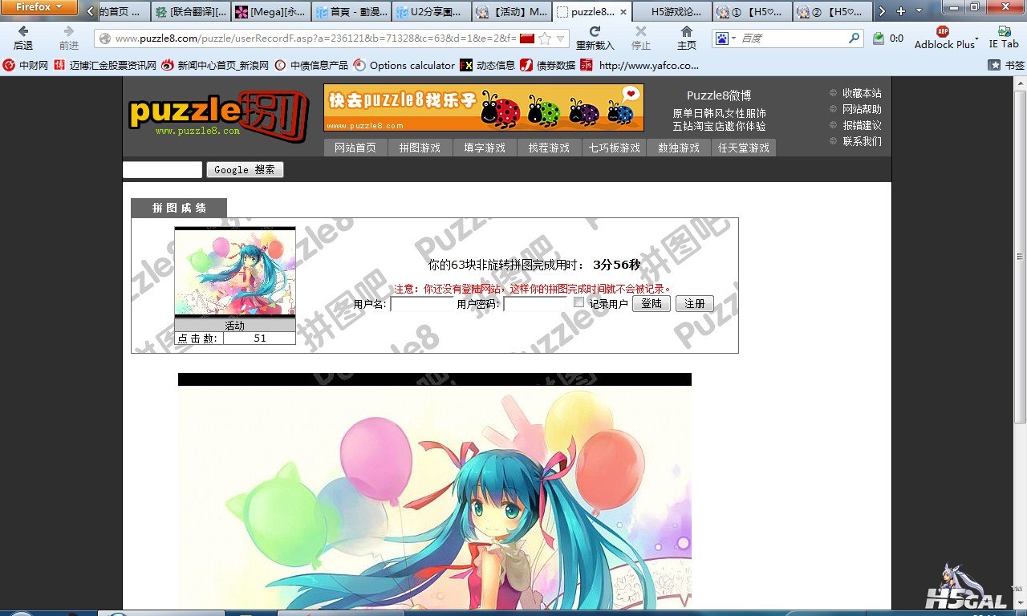The width and height of the screenshot is (1027, 616).
Task: Open the Options calculator bookmark
Action: (404, 65)
